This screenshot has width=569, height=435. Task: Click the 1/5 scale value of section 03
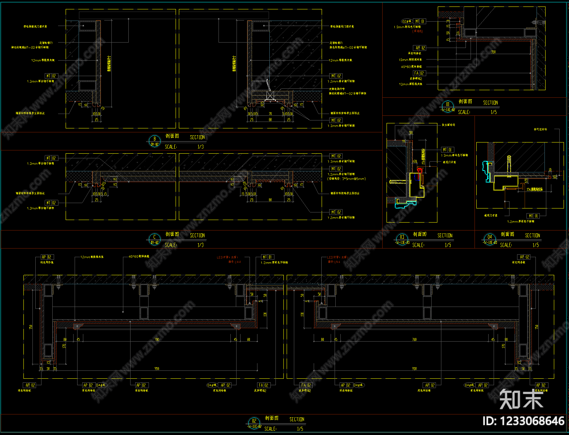click(448, 245)
